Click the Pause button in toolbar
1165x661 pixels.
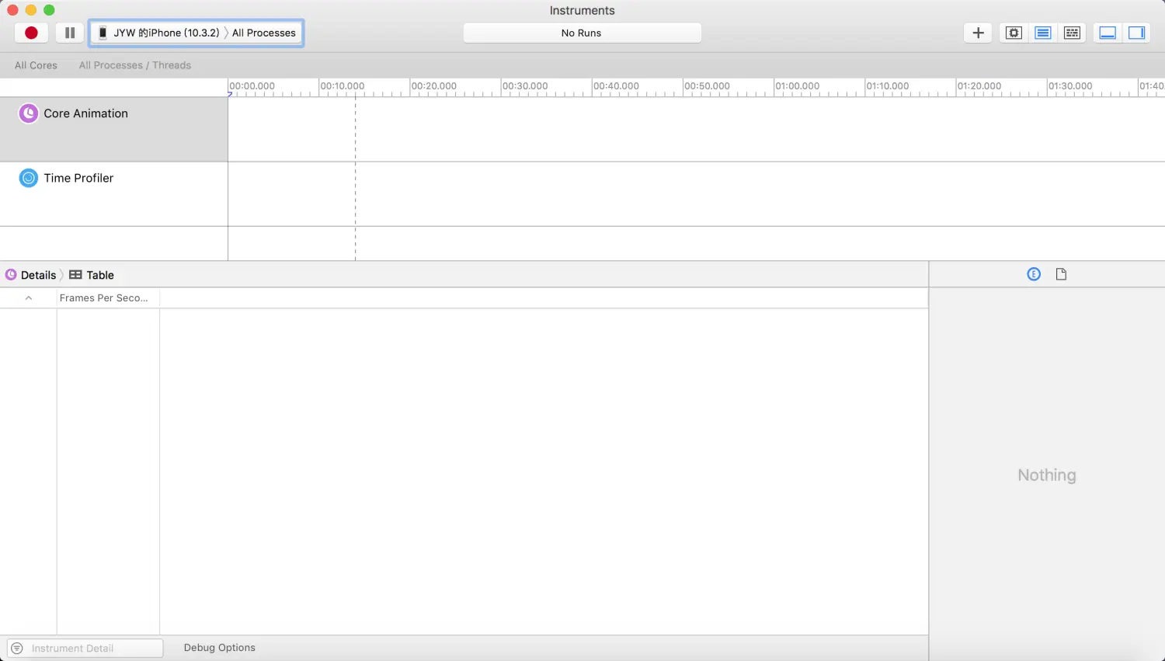[70, 33]
